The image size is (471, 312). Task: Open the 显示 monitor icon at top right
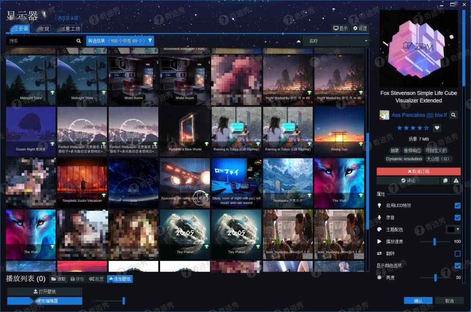340,27
